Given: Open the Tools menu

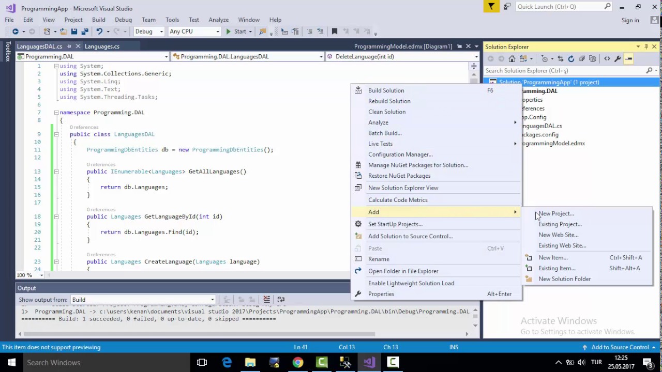Looking at the screenshot, I should (172, 20).
